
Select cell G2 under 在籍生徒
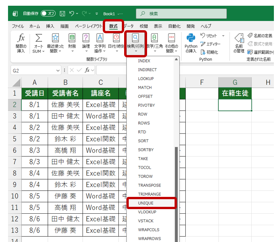pos(235,105)
